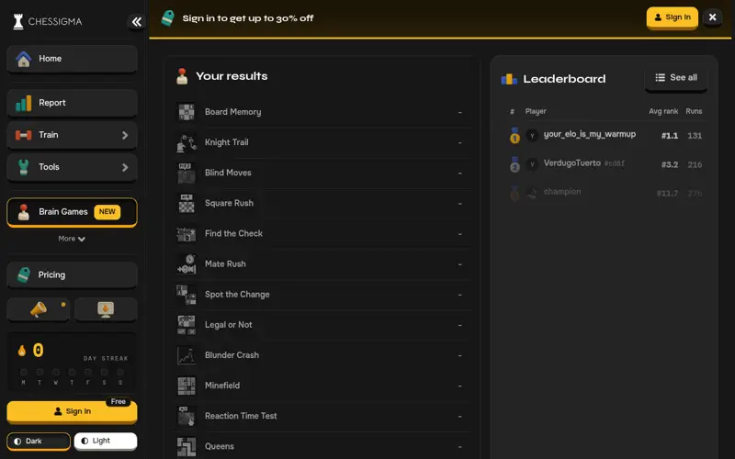This screenshot has width=735, height=459.
Task: Open player VerdugoTuerto profile
Action: (x=571, y=163)
